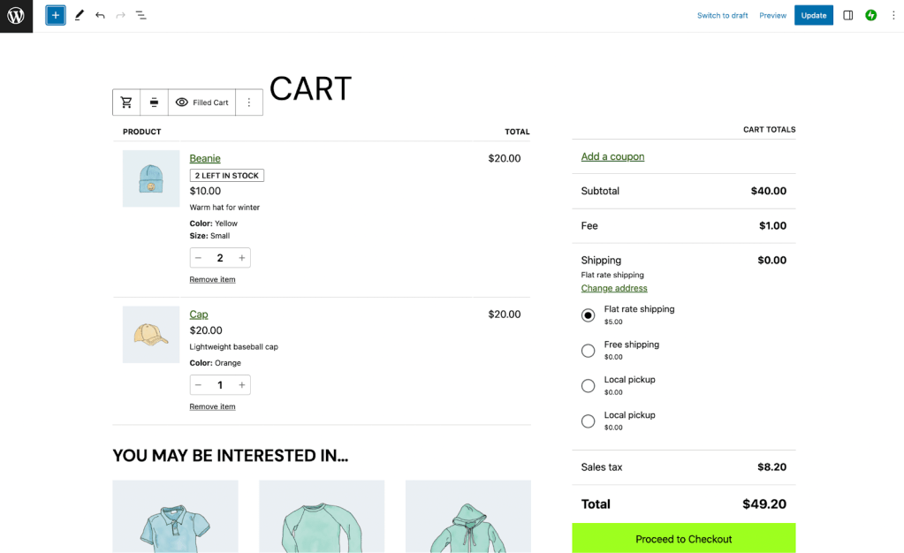
Task: Open the Preview menu
Action: (x=772, y=15)
